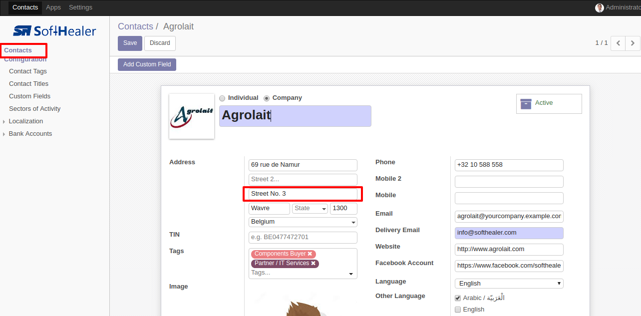Click the Email input field

coord(509,217)
